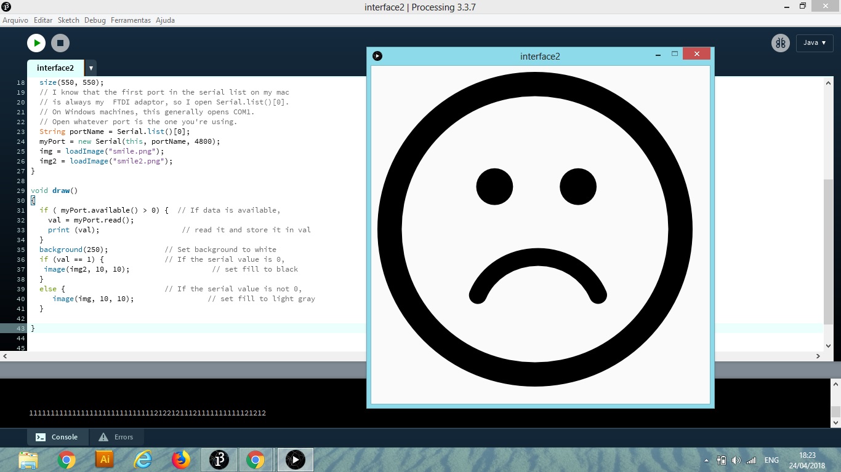Open Firefox from taskbar
The width and height of the screenshot is (841, 472).
(x=180, y=460)
